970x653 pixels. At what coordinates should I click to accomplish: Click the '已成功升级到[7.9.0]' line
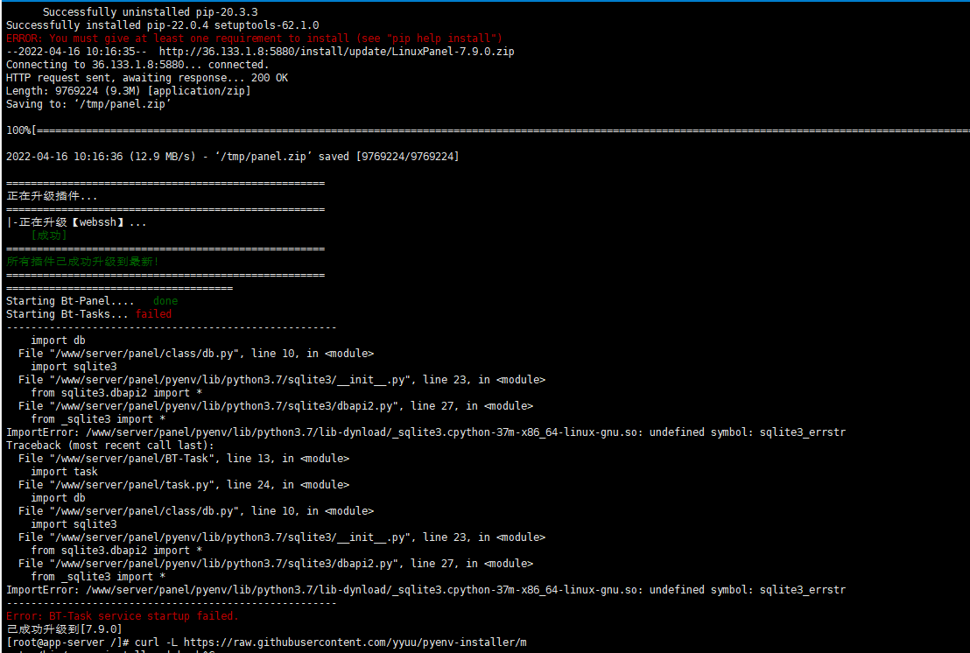point(64,628)
